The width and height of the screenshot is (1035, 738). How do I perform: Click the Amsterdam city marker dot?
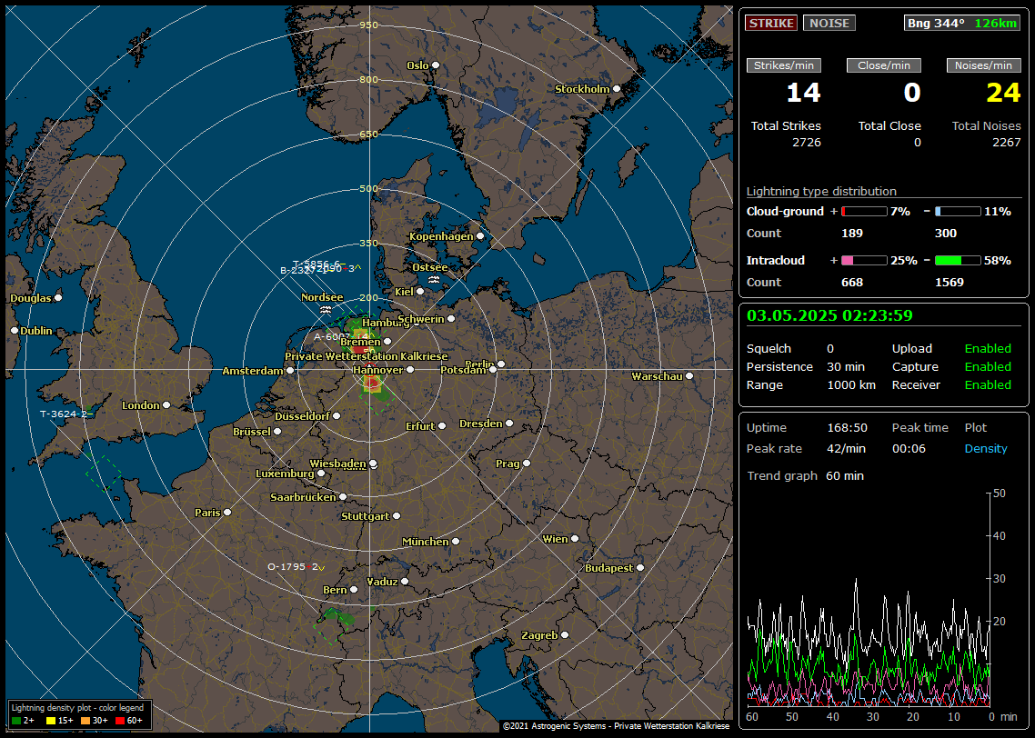pos(290,371)
